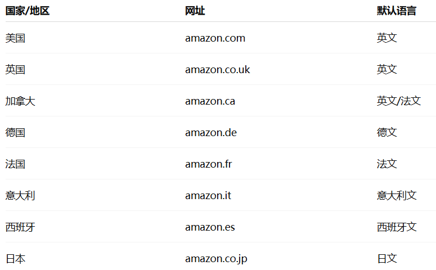The height and width of the screenshot is (270, 436).
Task: Select the 德国 country cell
Action: point(15,133)
